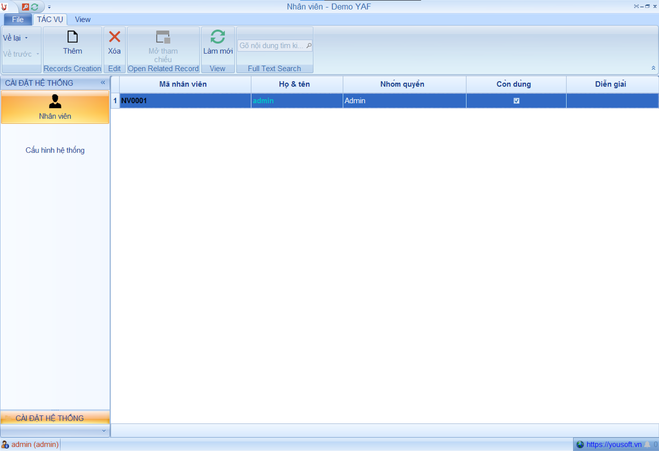Uncheck Còn dùng for employee NV0001
The width and height of the screenshot is (659, 451).
click(516, 100)
